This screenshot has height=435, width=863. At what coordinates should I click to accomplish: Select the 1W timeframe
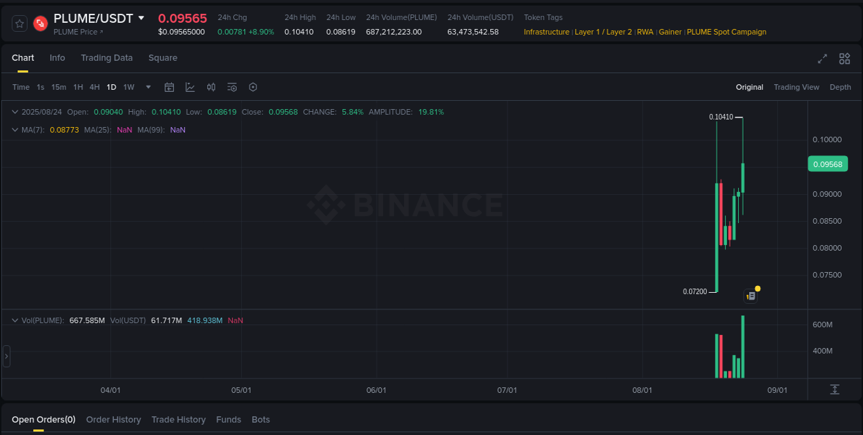128,87
